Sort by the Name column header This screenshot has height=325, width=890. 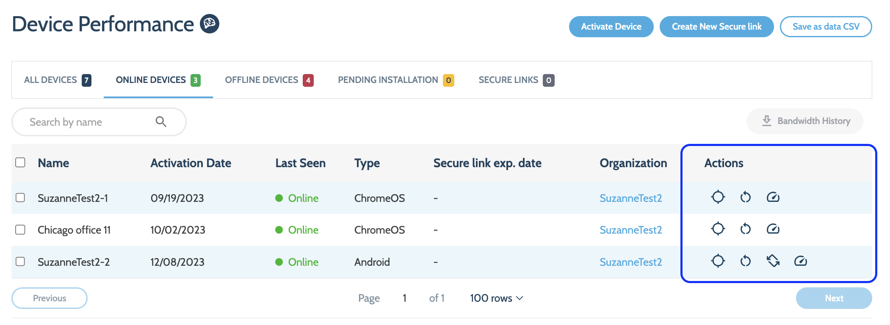[53, 163]
